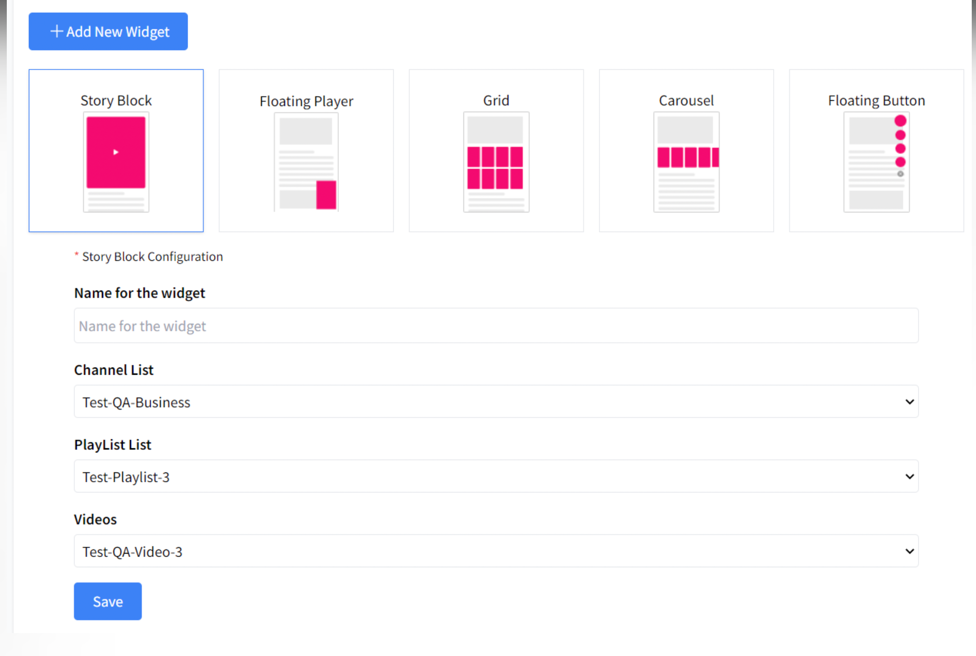Change selected widget type to Carousel
Screen dimensions: 976x656
(686, 151)
